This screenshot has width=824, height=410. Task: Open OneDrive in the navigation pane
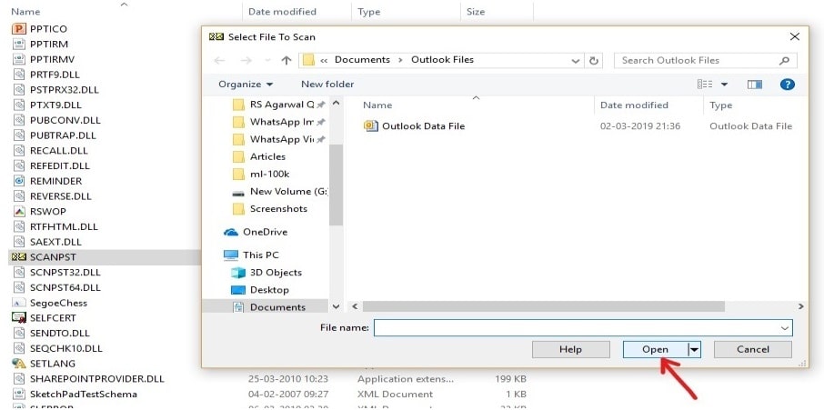(264, 232)
